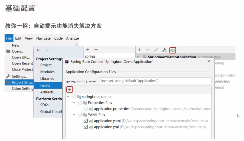Go forward with right arrow
244x141 pixels.
47,50
